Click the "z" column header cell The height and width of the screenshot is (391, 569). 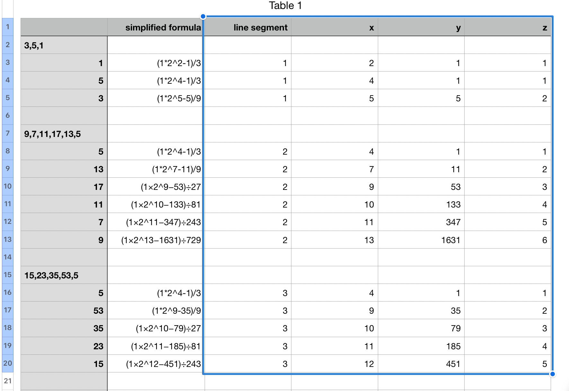coord(508,28)
